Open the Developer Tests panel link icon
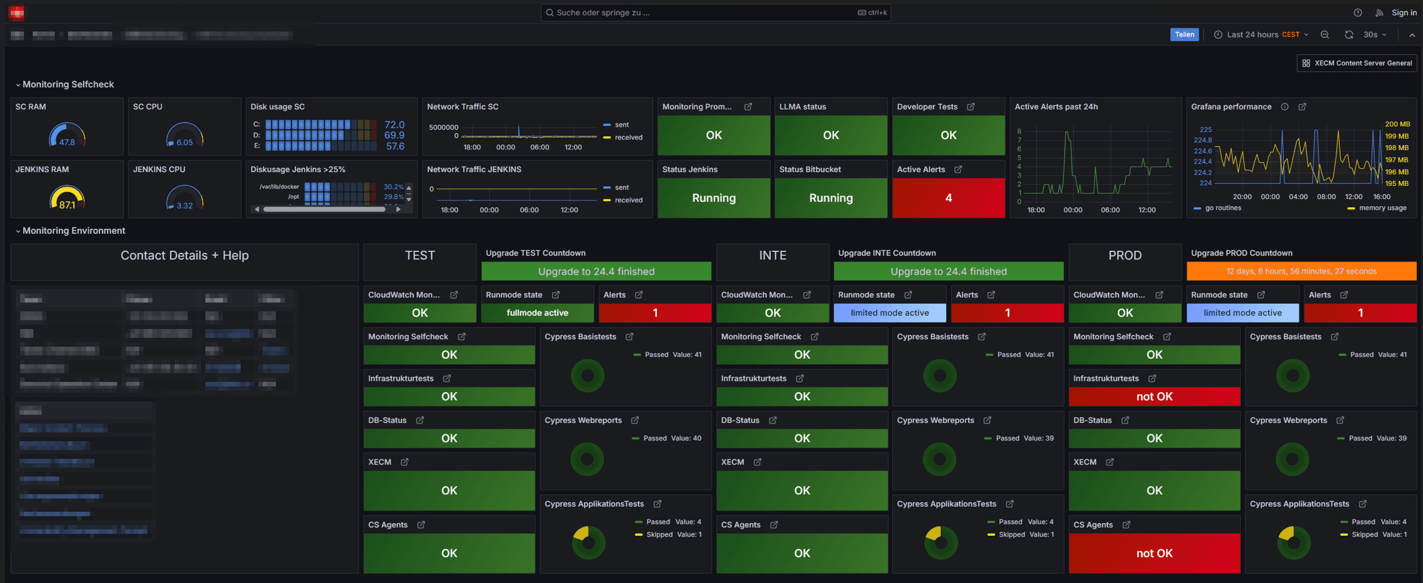 pos(971,107)
